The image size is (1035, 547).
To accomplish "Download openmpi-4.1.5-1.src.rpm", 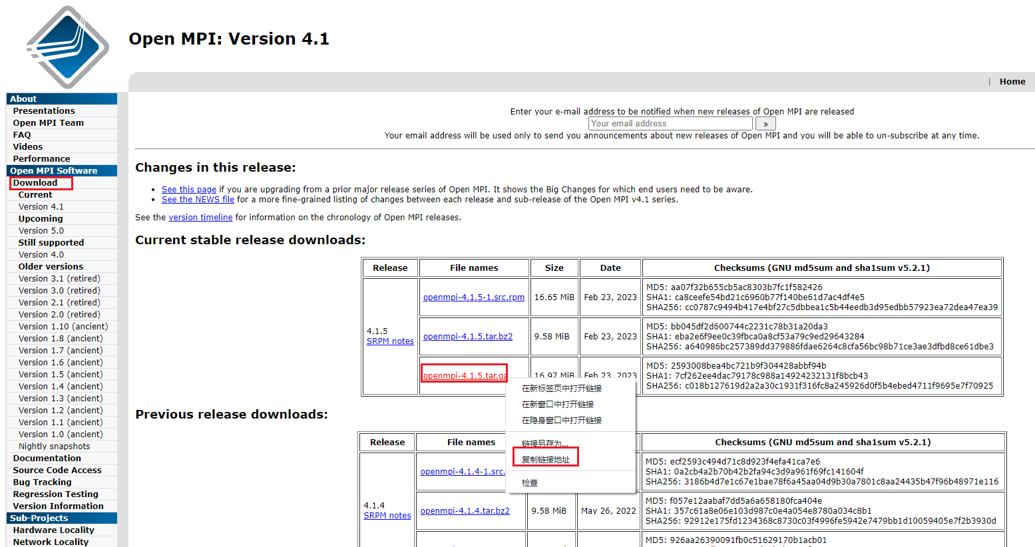I will point(474,297).
